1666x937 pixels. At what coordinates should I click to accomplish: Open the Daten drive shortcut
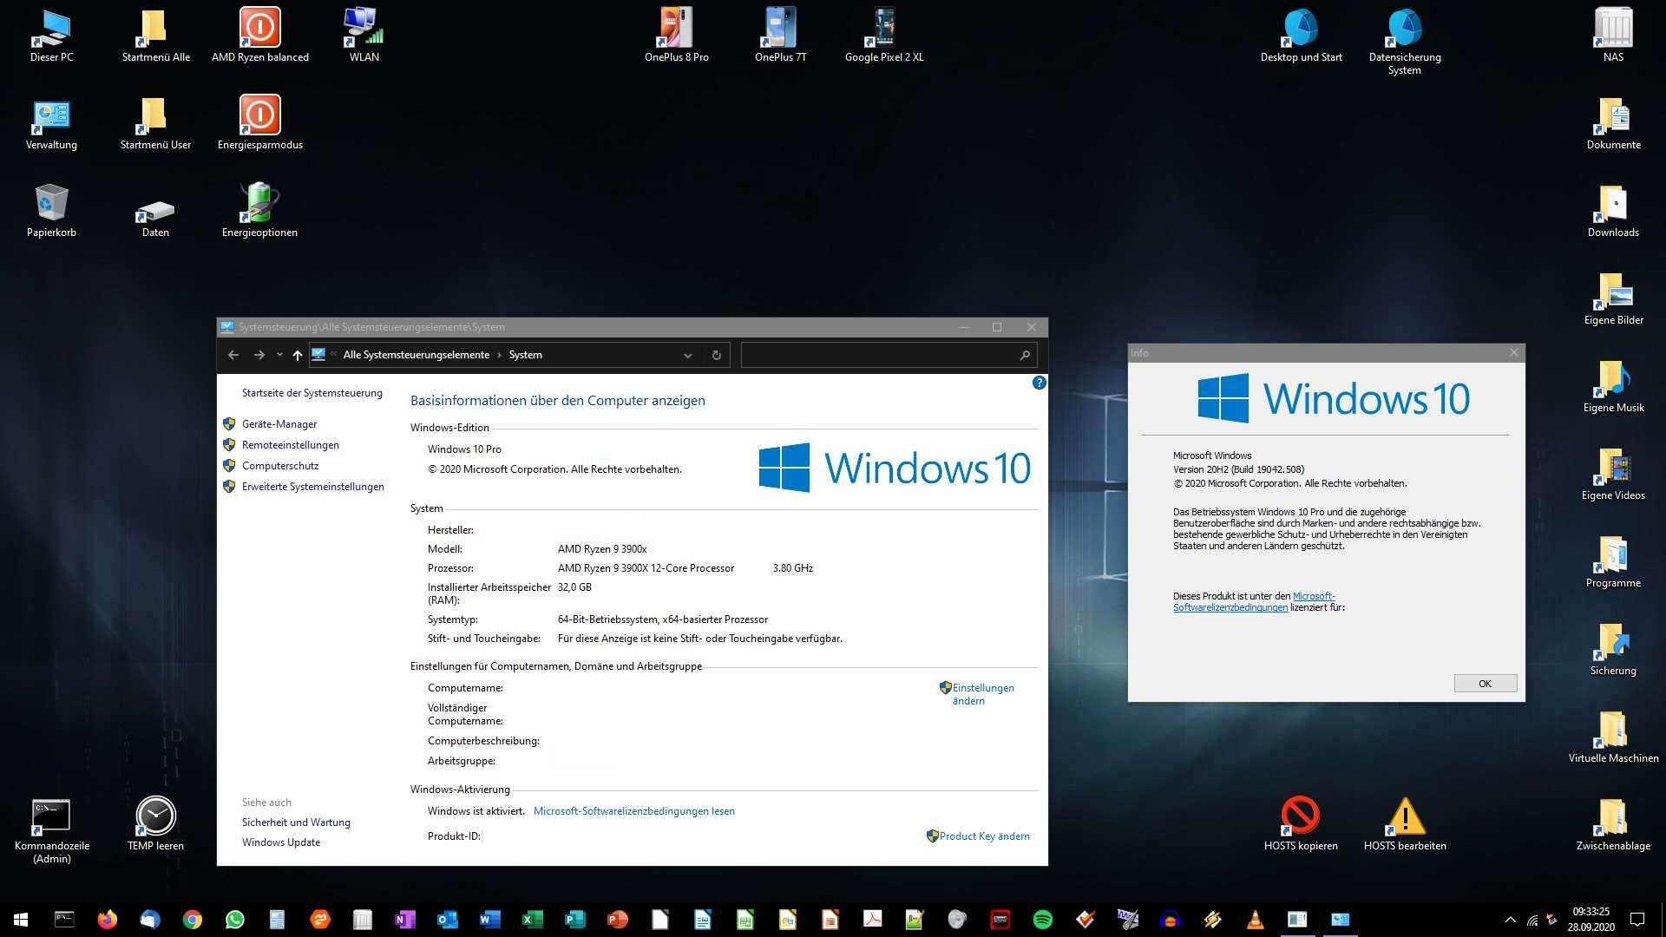point(155,217)
